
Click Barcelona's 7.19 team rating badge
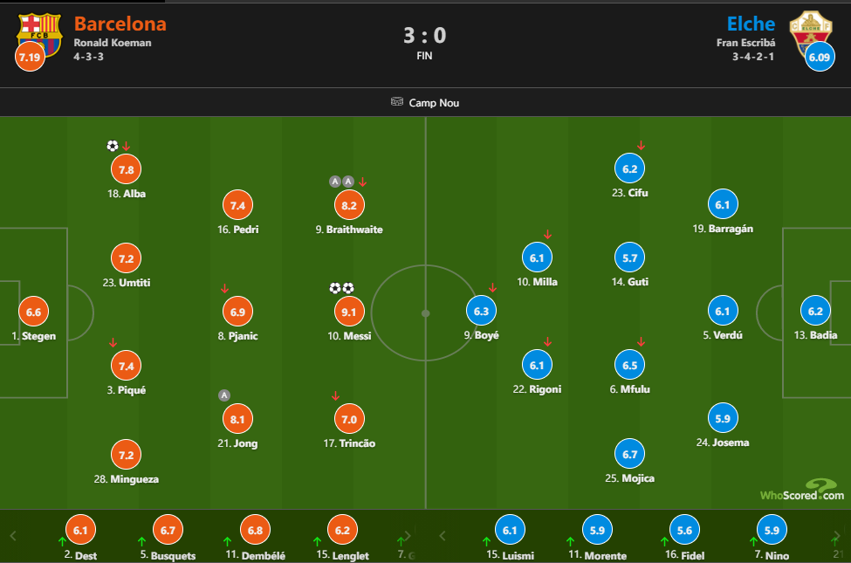click(x=30, y=57)
